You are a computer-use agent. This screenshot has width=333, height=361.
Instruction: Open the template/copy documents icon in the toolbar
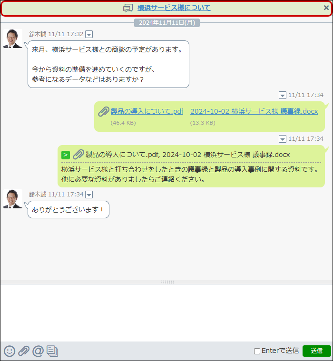click(x=52, y=351)
